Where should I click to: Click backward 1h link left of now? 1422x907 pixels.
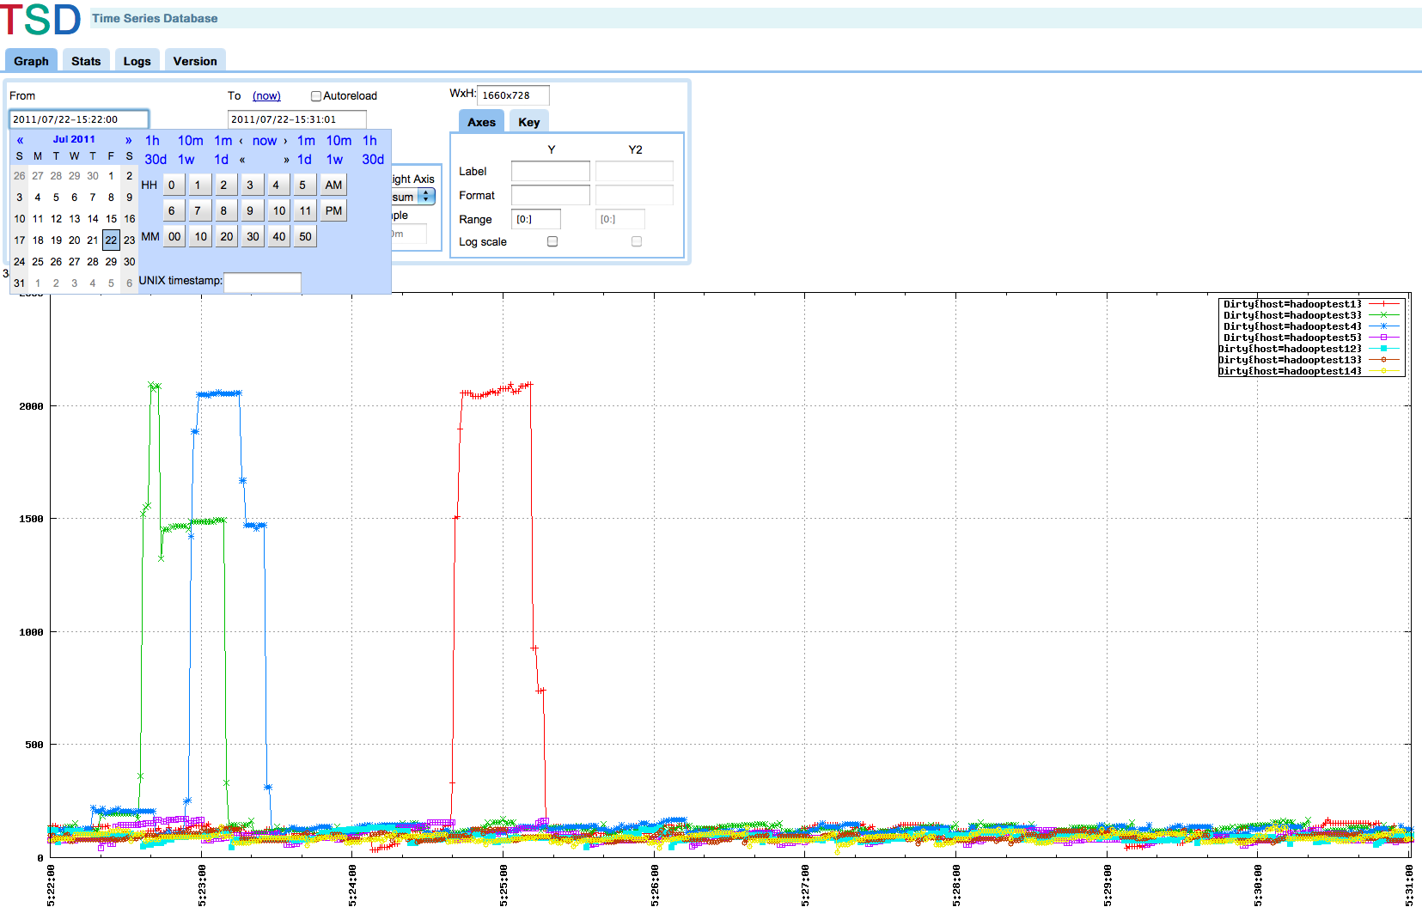pos(152,141)
